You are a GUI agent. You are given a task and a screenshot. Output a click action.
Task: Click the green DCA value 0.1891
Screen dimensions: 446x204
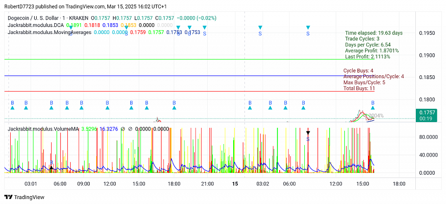(73, 25)
